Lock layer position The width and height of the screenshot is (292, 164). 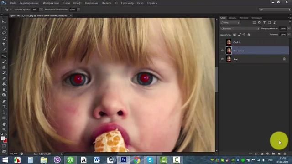click(x=244, y=35)
